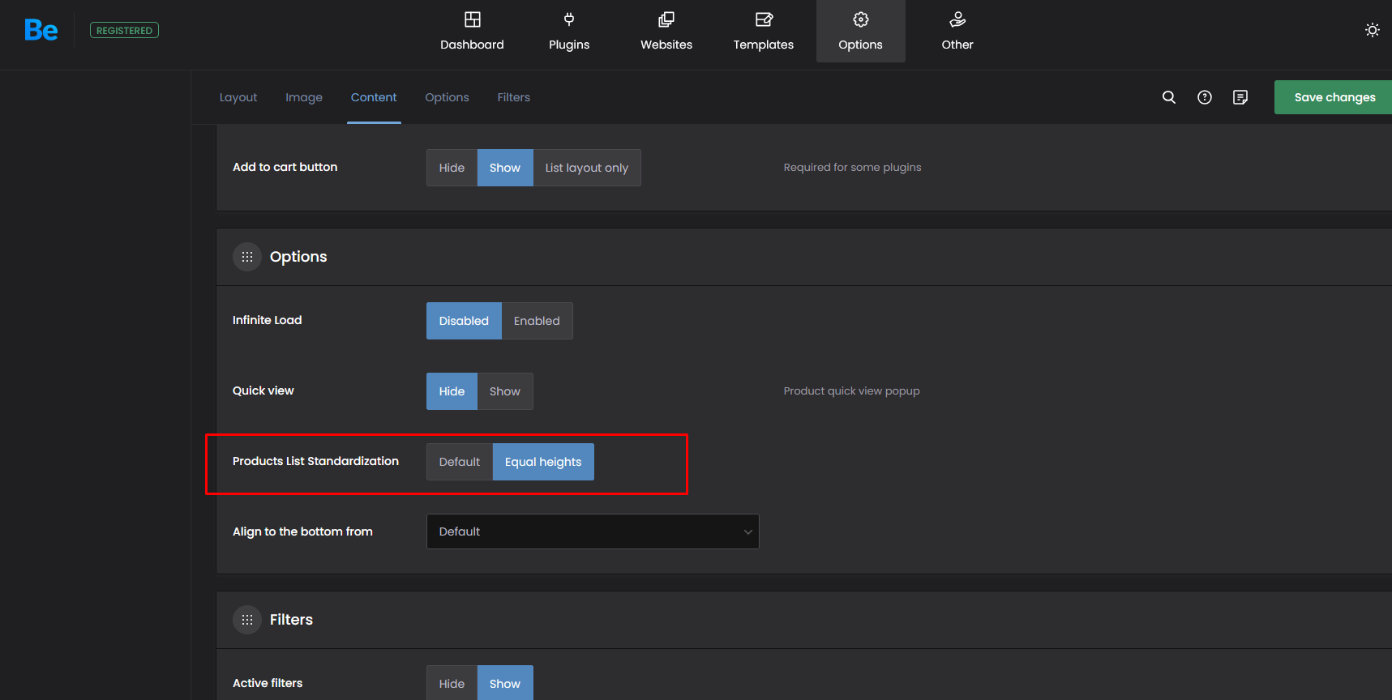
Task: Open the Templates section
Action: (x=764, y=32)
